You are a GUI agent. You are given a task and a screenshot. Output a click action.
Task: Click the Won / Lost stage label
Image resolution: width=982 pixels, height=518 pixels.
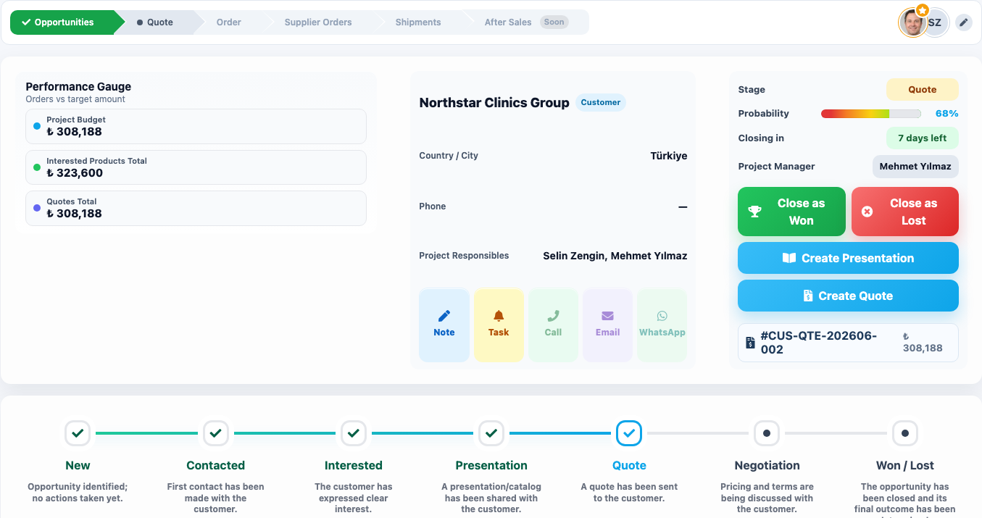pos(904,465)
